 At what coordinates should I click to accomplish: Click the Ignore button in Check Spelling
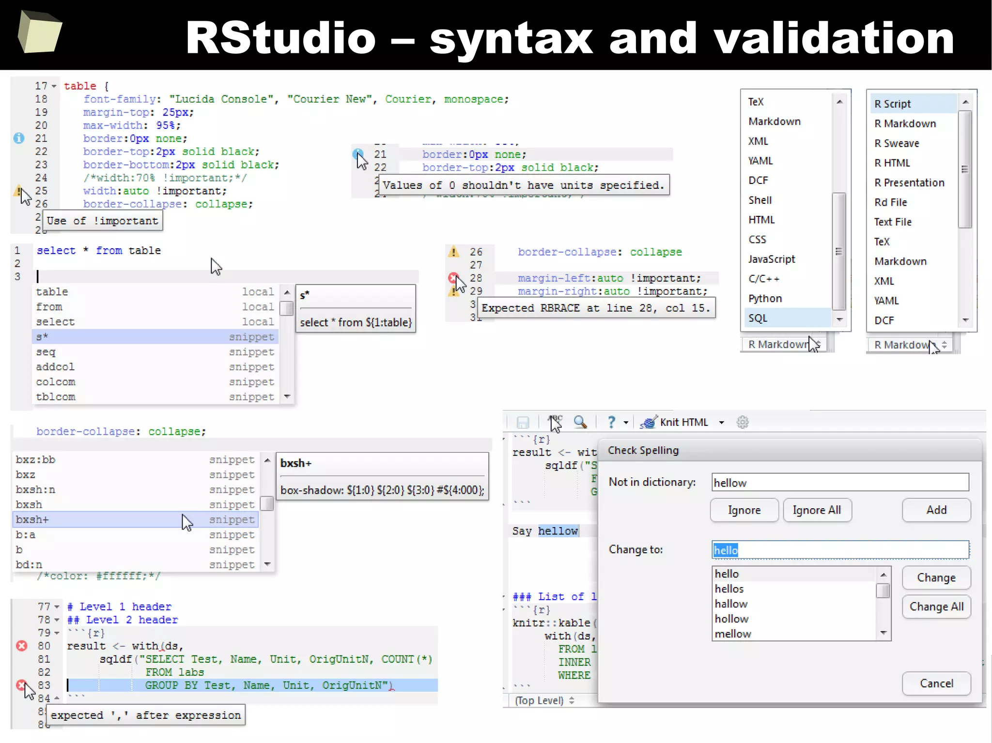744,510
